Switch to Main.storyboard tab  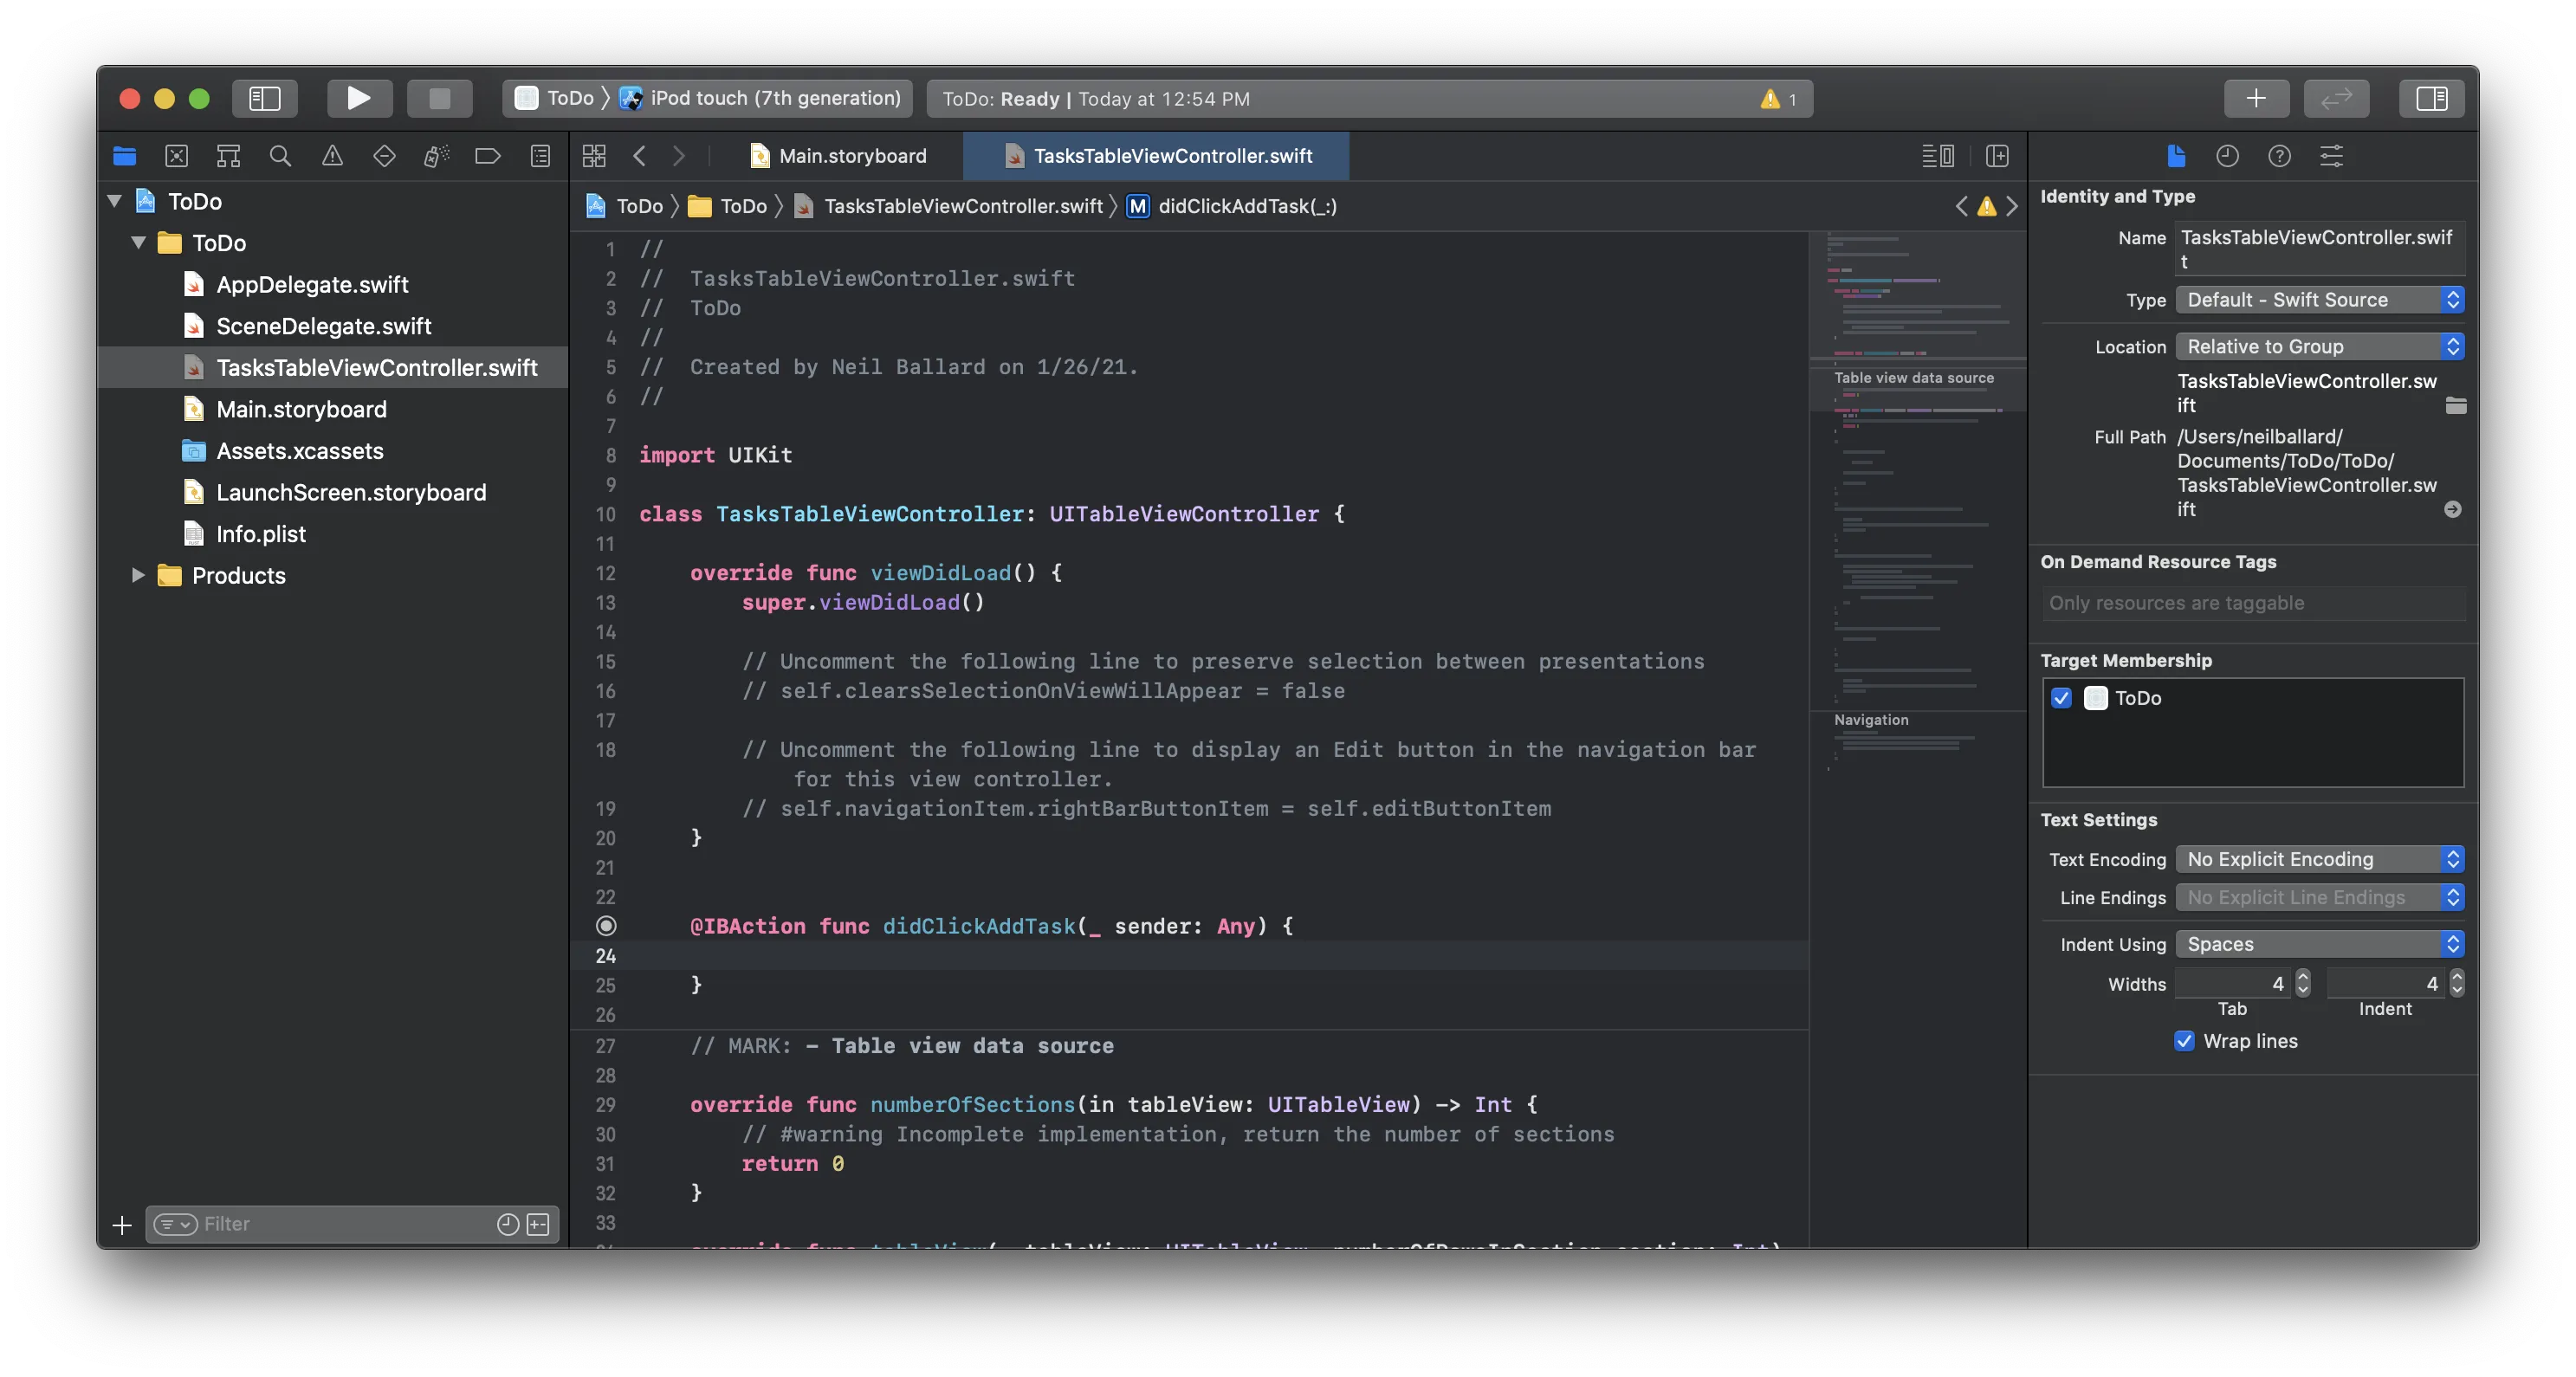pyautogui.click(x=838, y=156)
